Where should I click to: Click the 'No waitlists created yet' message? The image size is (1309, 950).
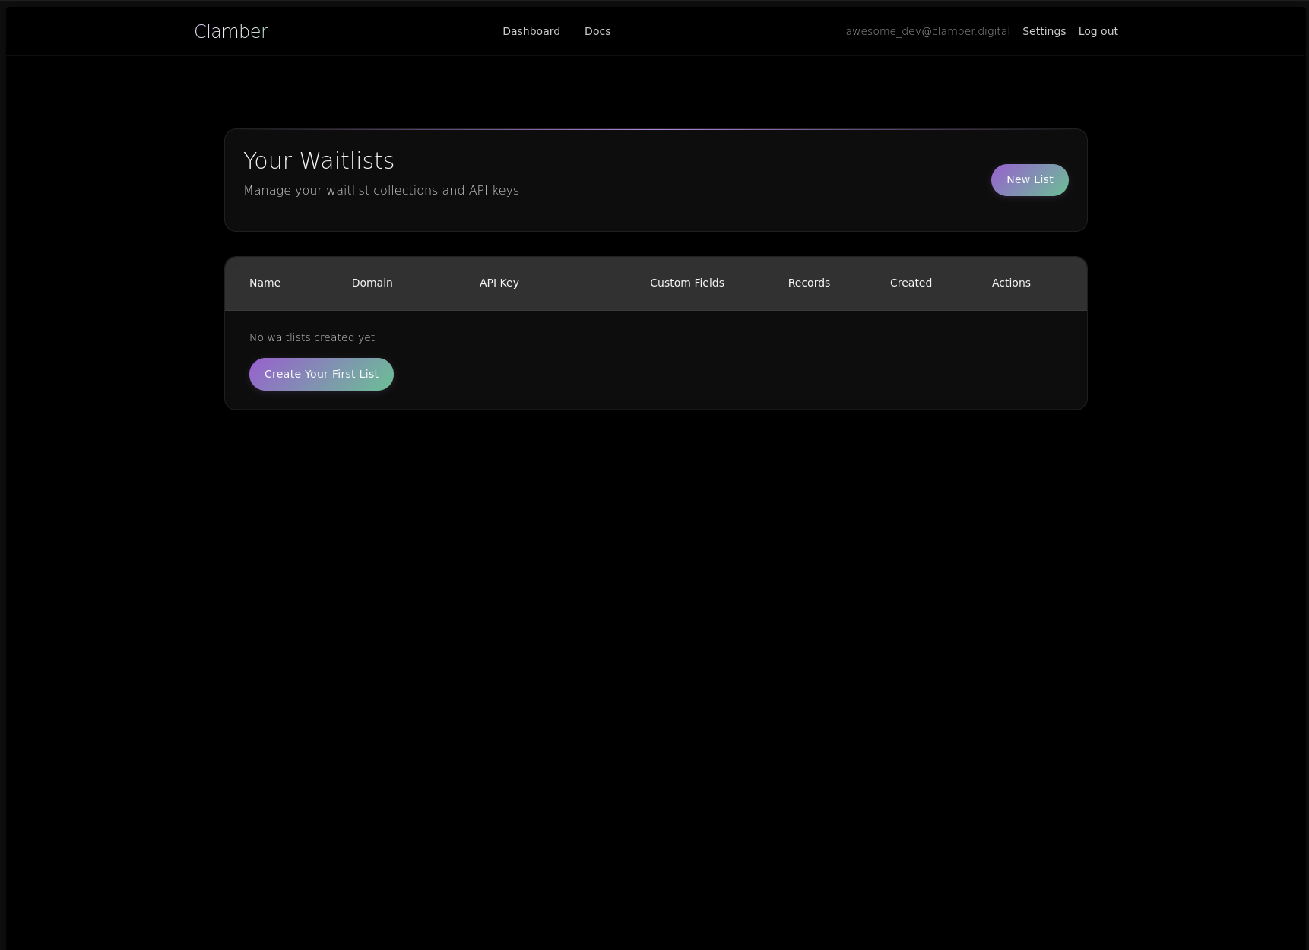tap(312, 337)
